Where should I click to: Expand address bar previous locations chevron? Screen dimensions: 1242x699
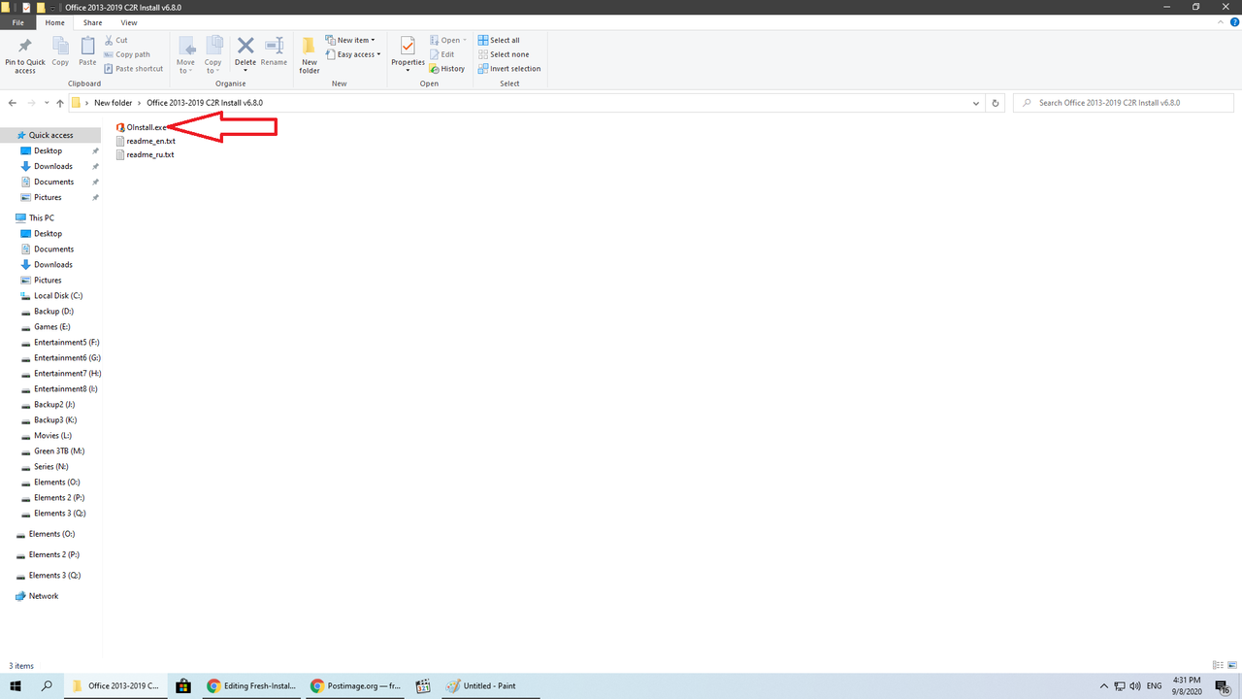click(x=976, y=102)
